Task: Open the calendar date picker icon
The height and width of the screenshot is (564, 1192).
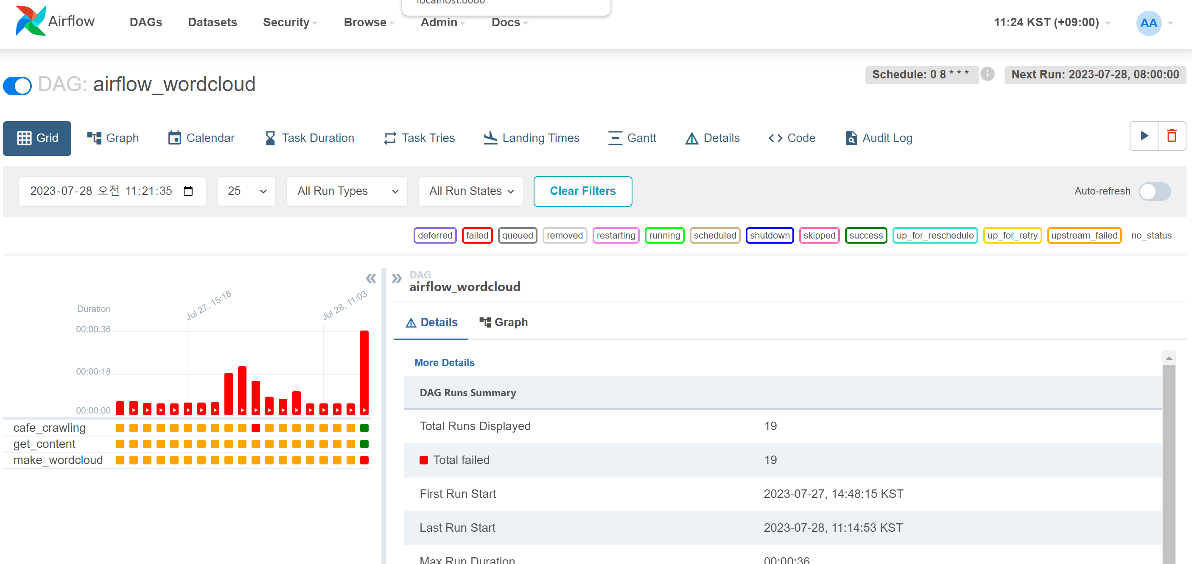Action: click(188, 191)
